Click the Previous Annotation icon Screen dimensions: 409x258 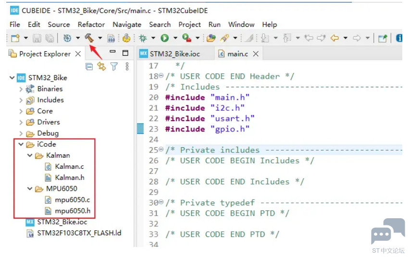(287, 38)
